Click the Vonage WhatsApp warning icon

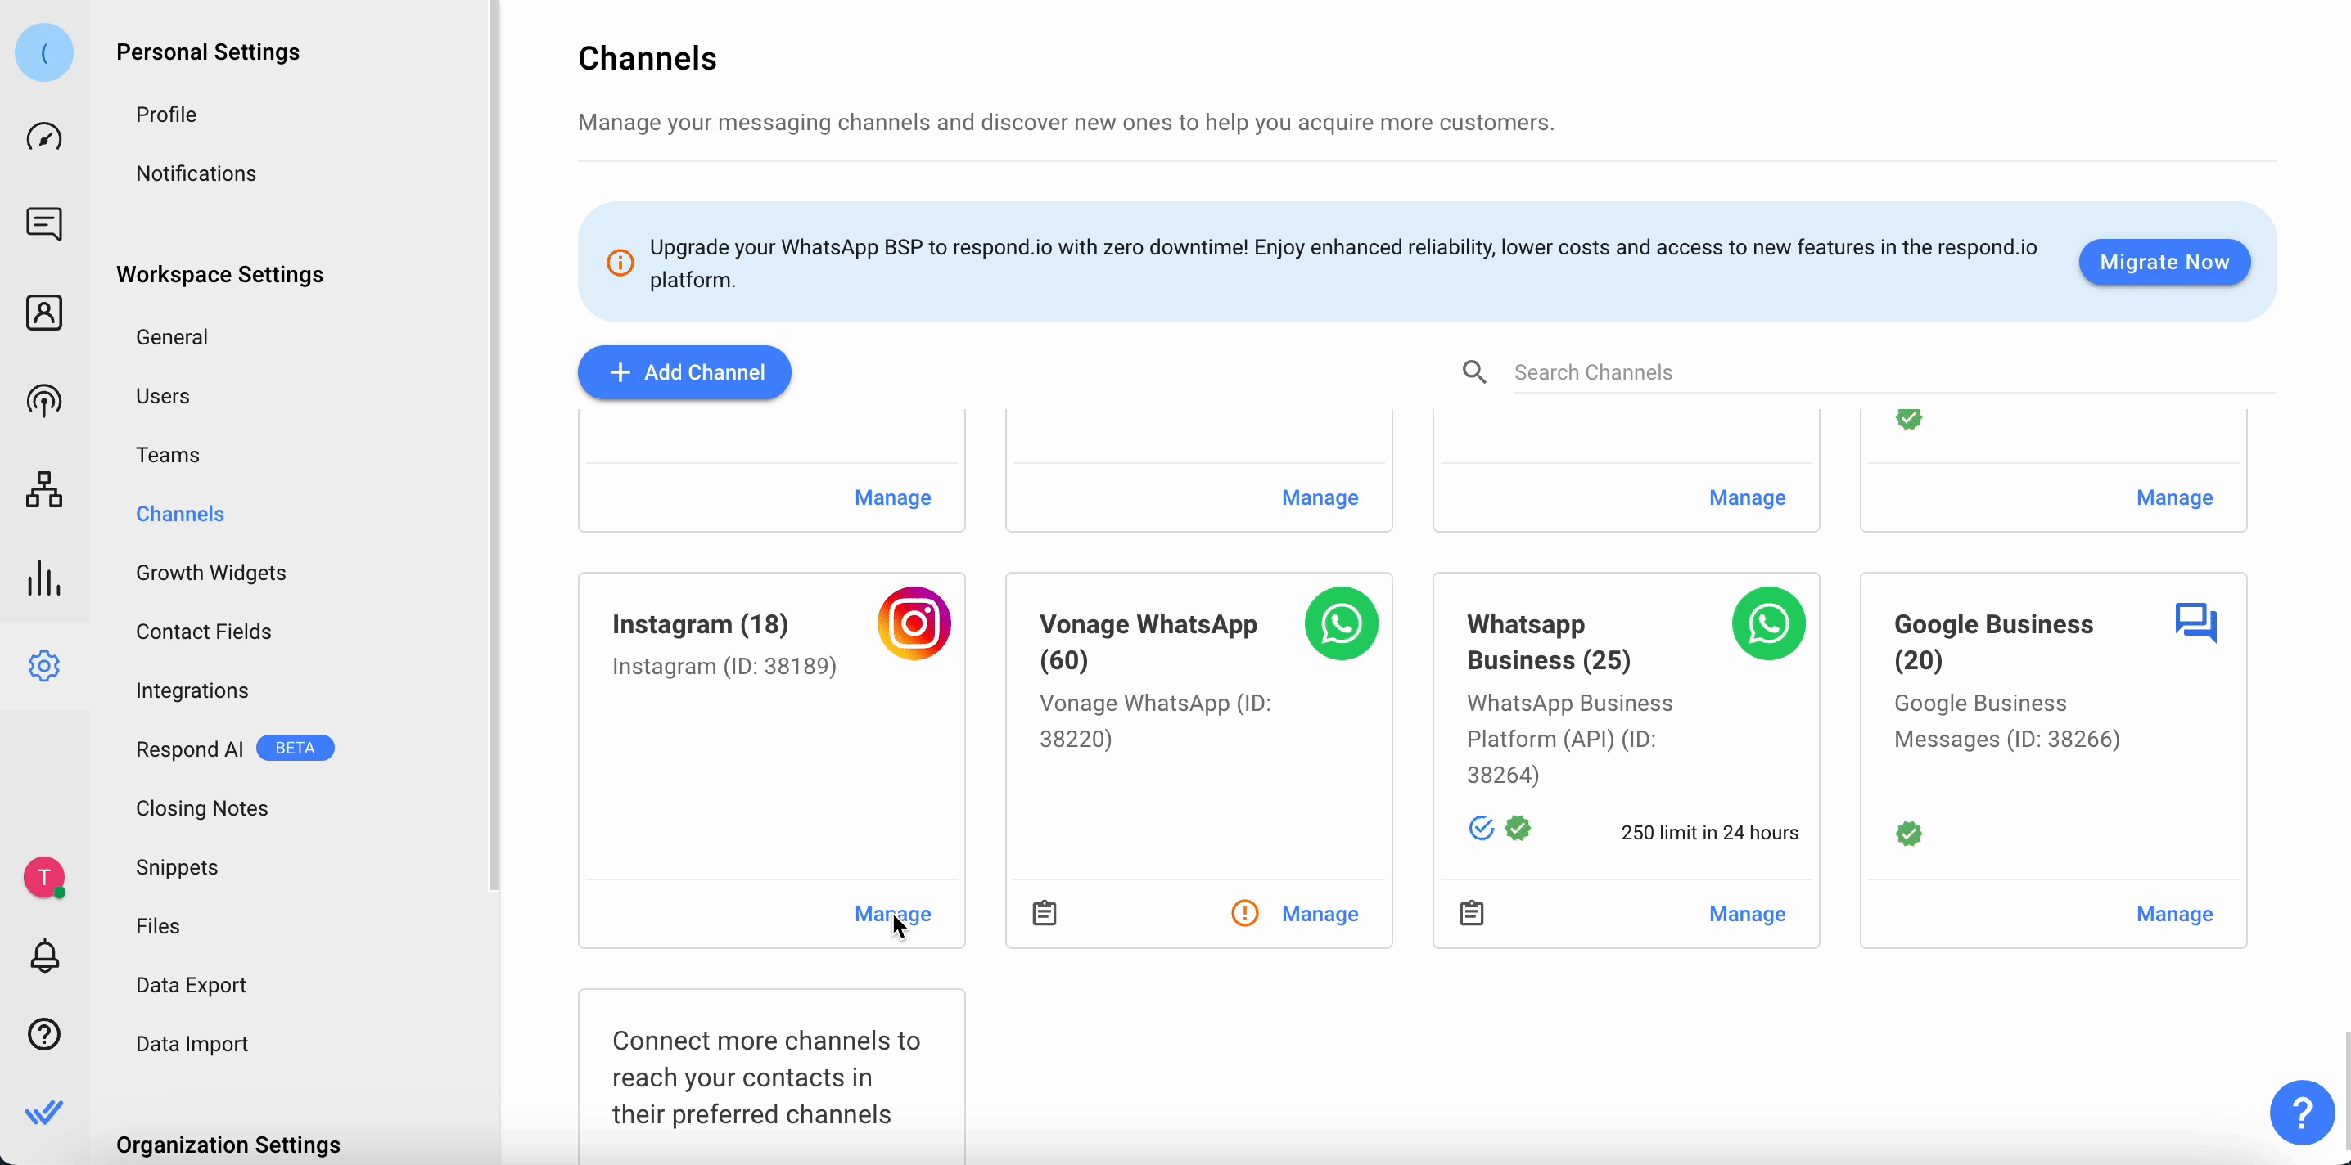1245,913
